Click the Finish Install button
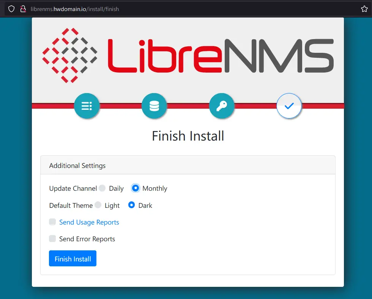The width and height of the screenshot is (372, 299). tap(73, 258)
